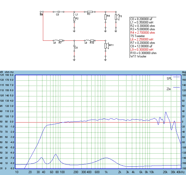Screen dimensions: 186x175
Task: Click the L9 inductor symbol
Action: point(86,40)
